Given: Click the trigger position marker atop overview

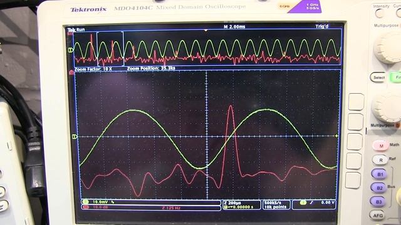Looking at the screenshot, I should (x=206, y=31).
